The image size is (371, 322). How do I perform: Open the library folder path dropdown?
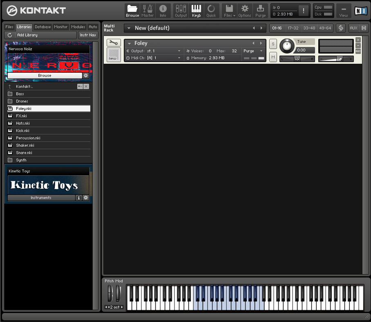point(80,86)
